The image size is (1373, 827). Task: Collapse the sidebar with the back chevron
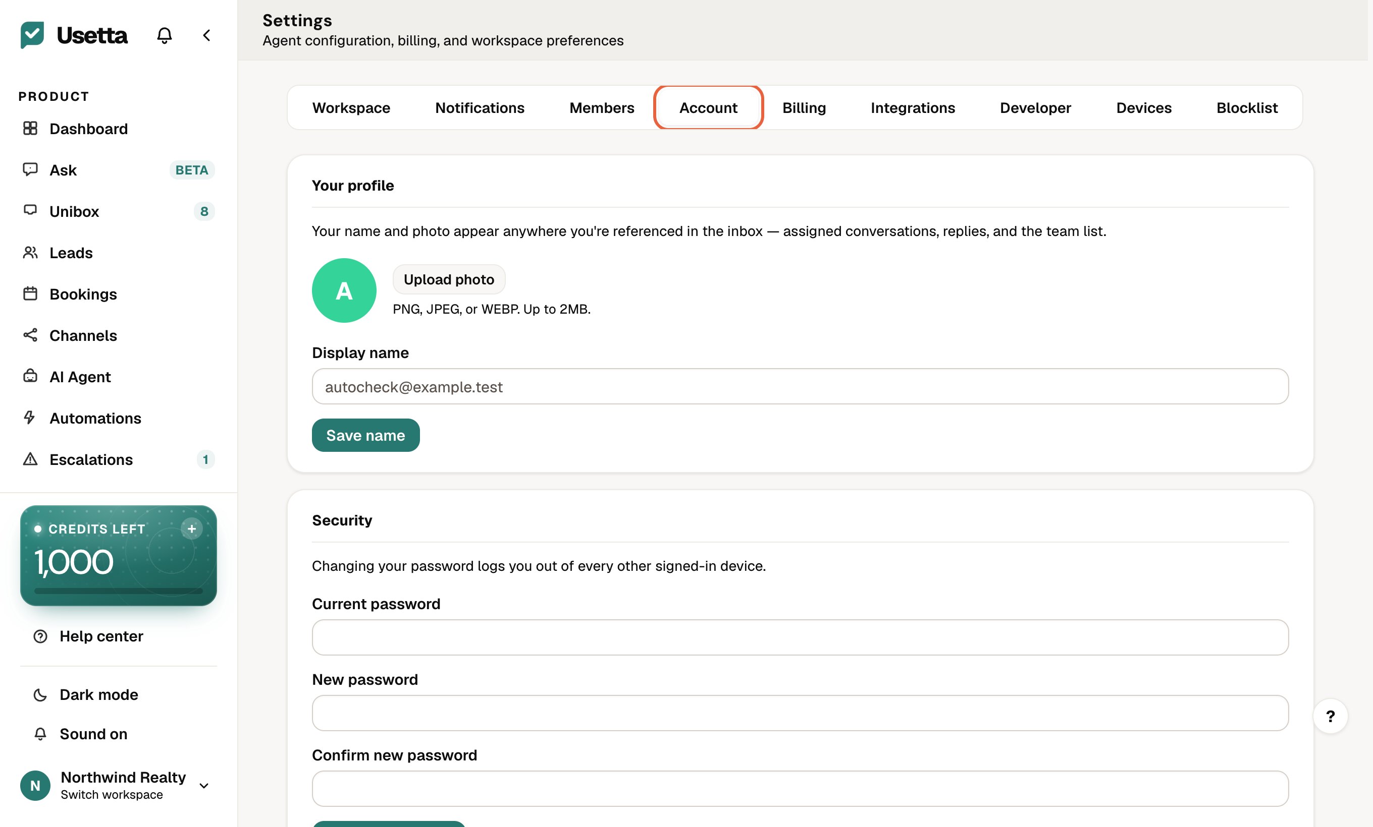207,36
